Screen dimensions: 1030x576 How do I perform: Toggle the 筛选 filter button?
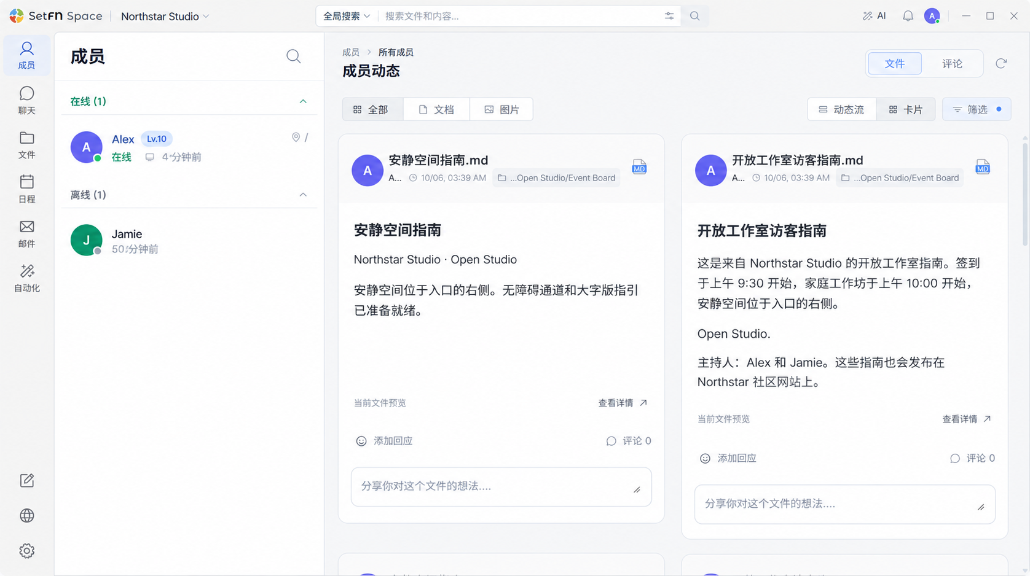977,109
